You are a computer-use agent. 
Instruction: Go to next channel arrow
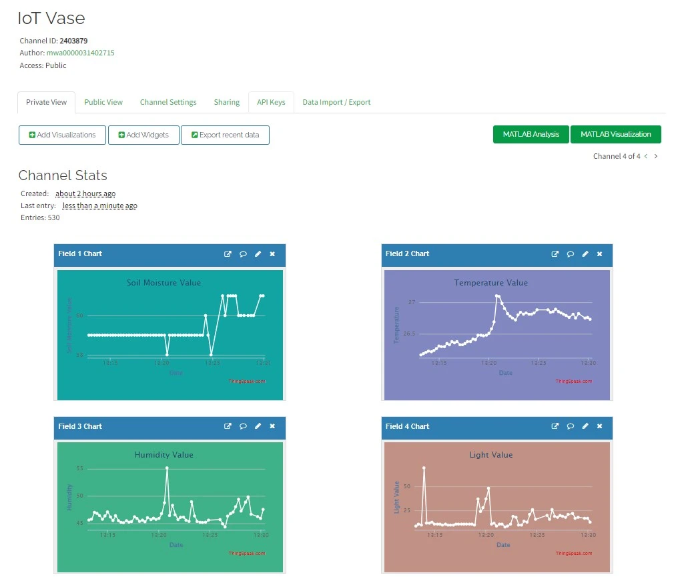click(656, 156)
